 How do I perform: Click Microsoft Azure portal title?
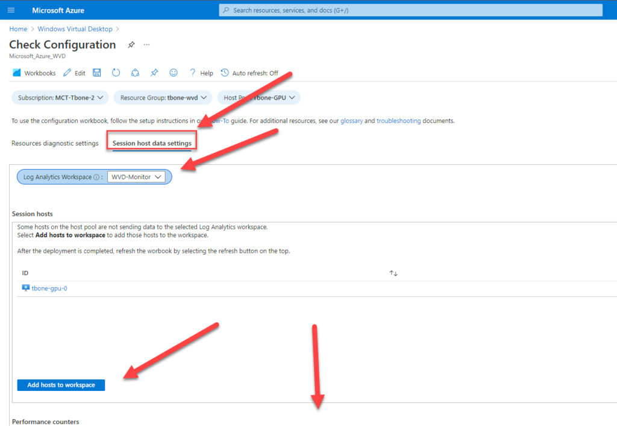58,10
